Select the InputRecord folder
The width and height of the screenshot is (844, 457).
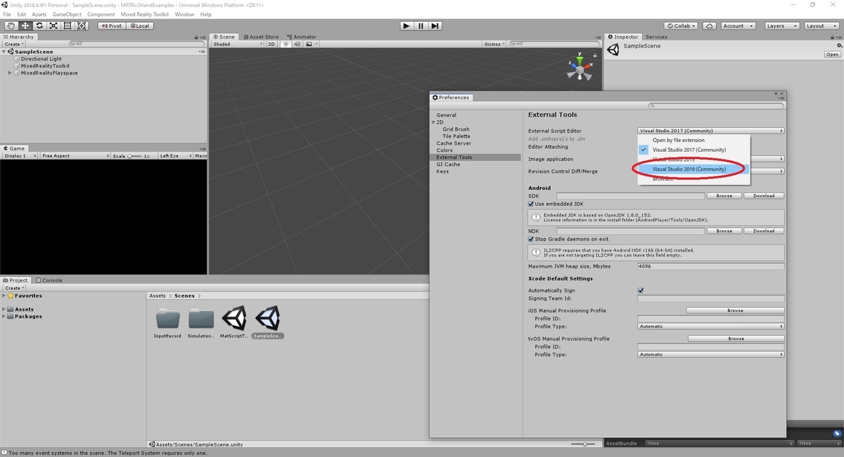[x=167, y=323]
